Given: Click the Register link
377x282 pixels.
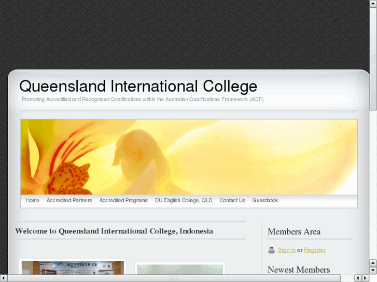Looking at the screenshot, I should [x=315, y=250].
